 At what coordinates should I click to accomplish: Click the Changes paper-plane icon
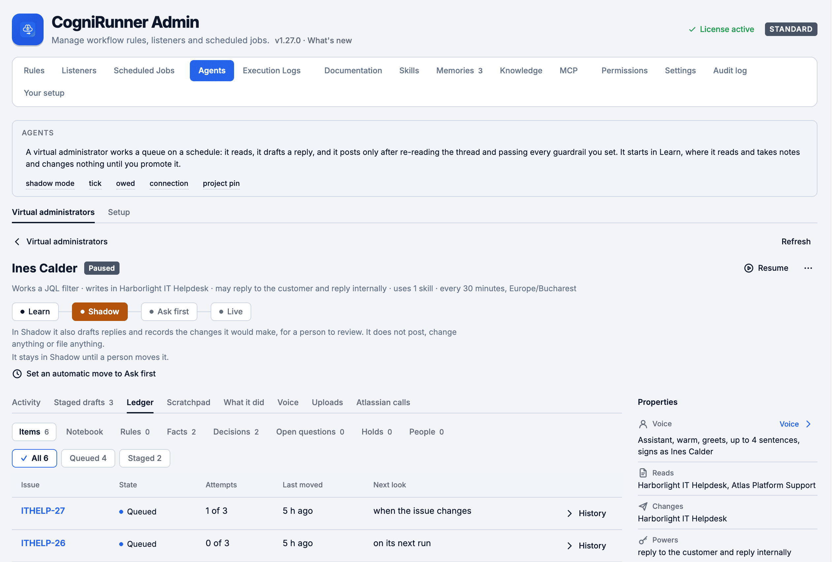click(643, 507)
